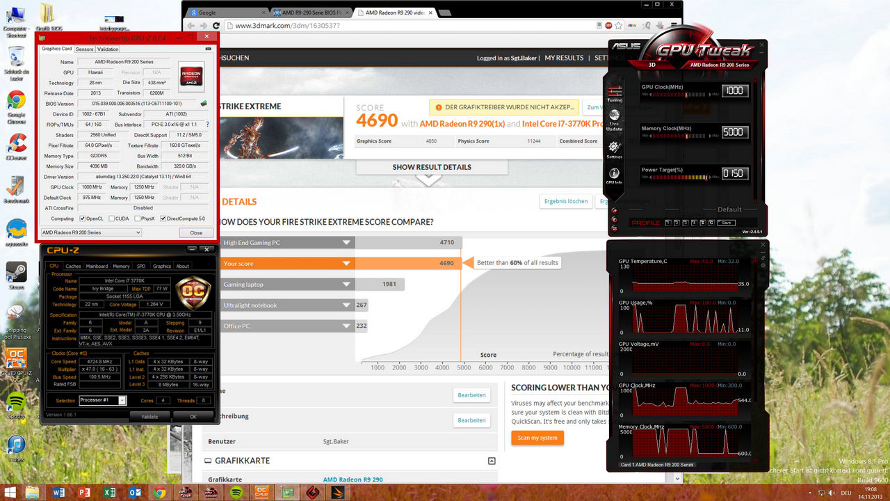Open Mainboard tab in CPU-Z
890x501 pixels.
click(97, 266)
